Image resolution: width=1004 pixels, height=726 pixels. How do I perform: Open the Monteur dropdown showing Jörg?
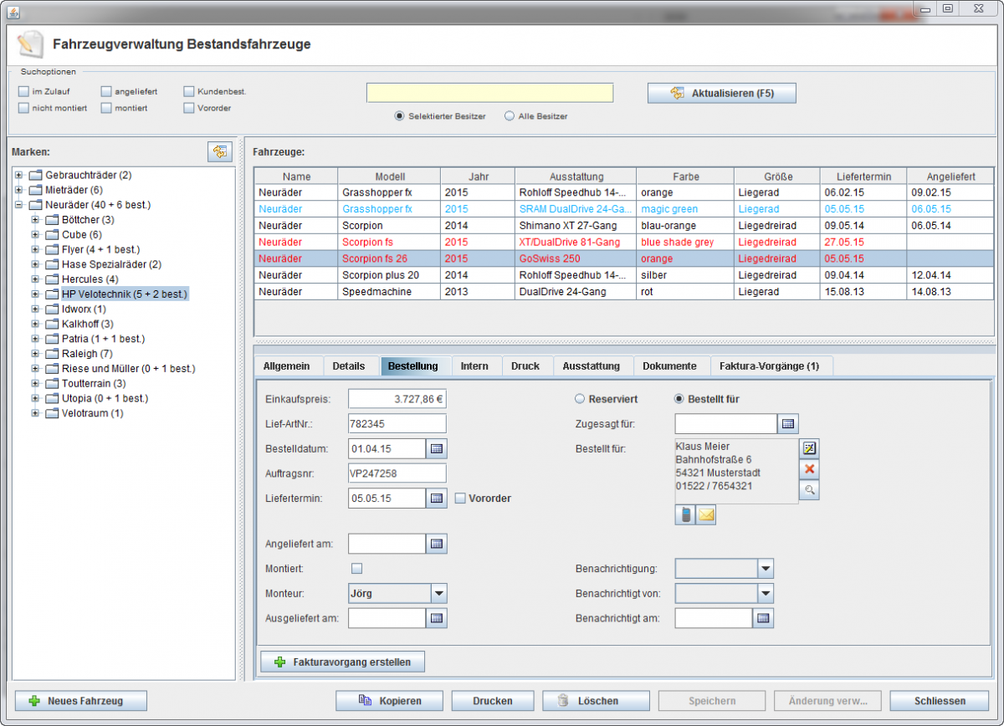pyautogui.click(x=438, y=594)
